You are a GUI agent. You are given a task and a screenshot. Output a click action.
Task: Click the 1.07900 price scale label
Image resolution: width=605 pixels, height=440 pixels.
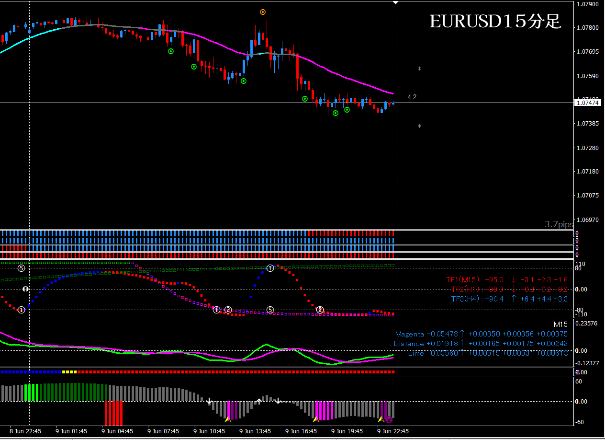(588, 4)
